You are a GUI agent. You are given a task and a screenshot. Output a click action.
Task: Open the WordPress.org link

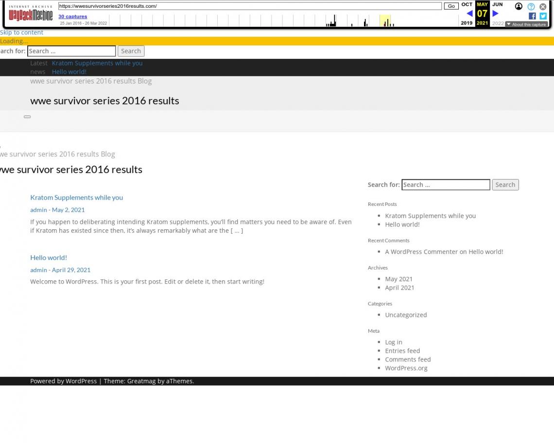coord(406,368)
